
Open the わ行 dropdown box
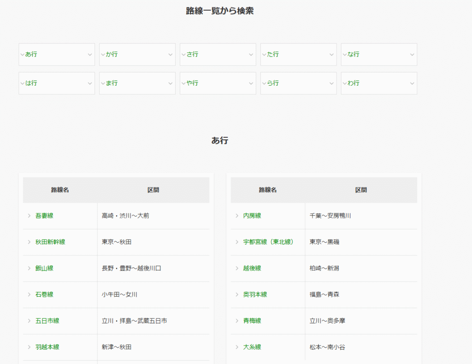pos(379,83)
